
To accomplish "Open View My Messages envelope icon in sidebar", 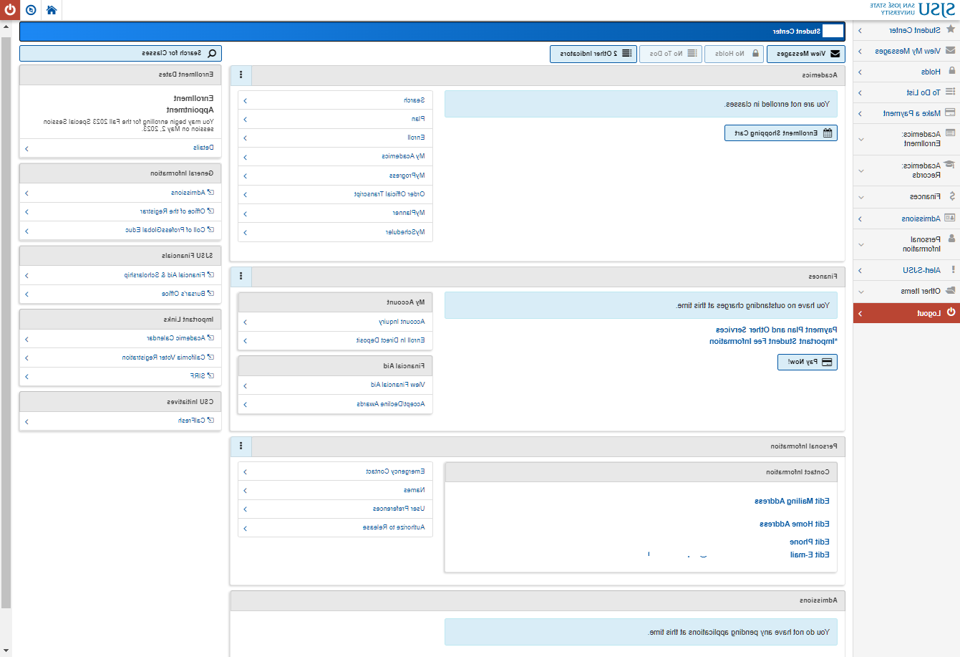I will click(951, 51).
